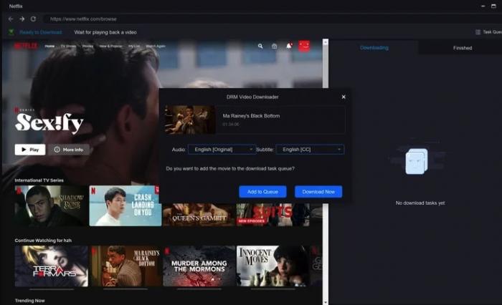Open the Crash Landing on You thumbnail

126,206
